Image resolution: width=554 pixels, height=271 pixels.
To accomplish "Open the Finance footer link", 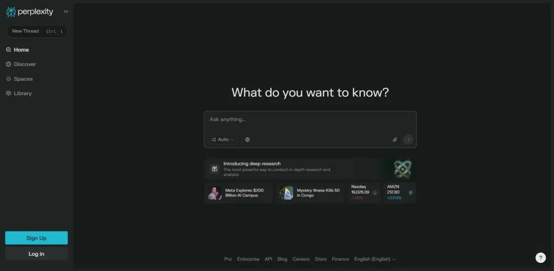I will (340, 259).
